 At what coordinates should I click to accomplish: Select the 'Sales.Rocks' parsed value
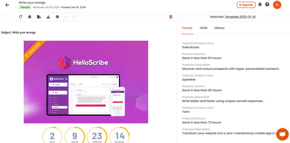pyautogui.click(x=190, y=47)
